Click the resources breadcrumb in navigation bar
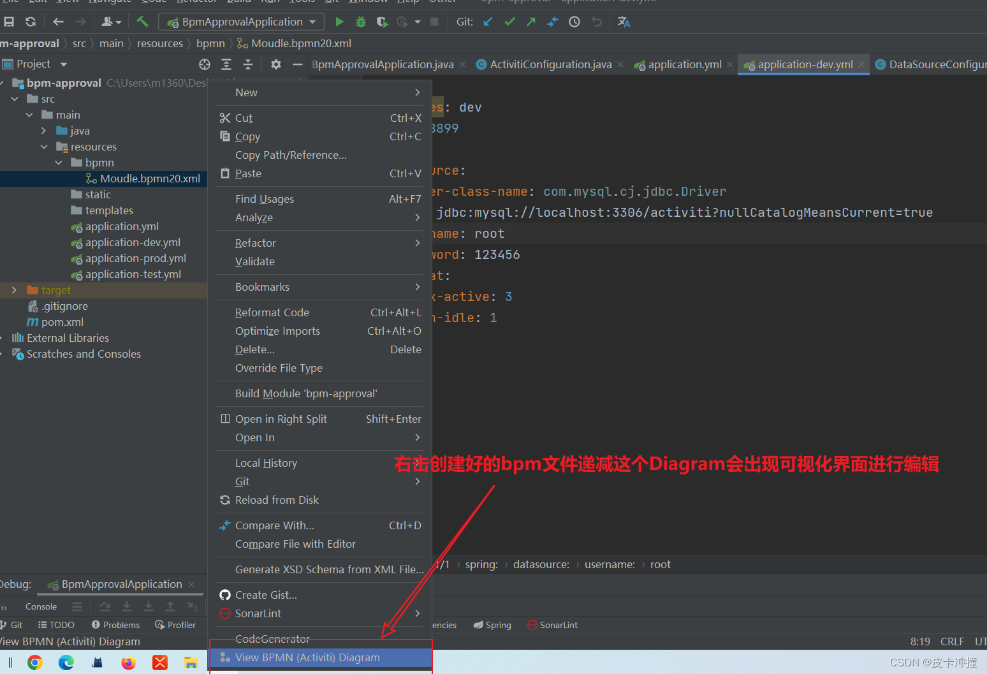The height and width of the screenshot is (674, 987). [159, 43]
